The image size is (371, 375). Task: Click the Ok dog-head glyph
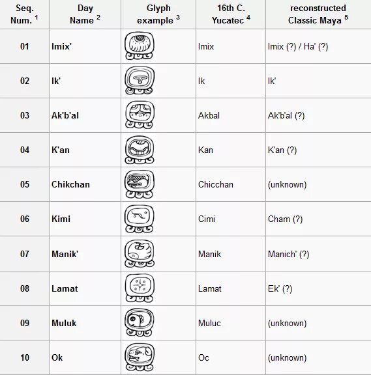(140, 357)
